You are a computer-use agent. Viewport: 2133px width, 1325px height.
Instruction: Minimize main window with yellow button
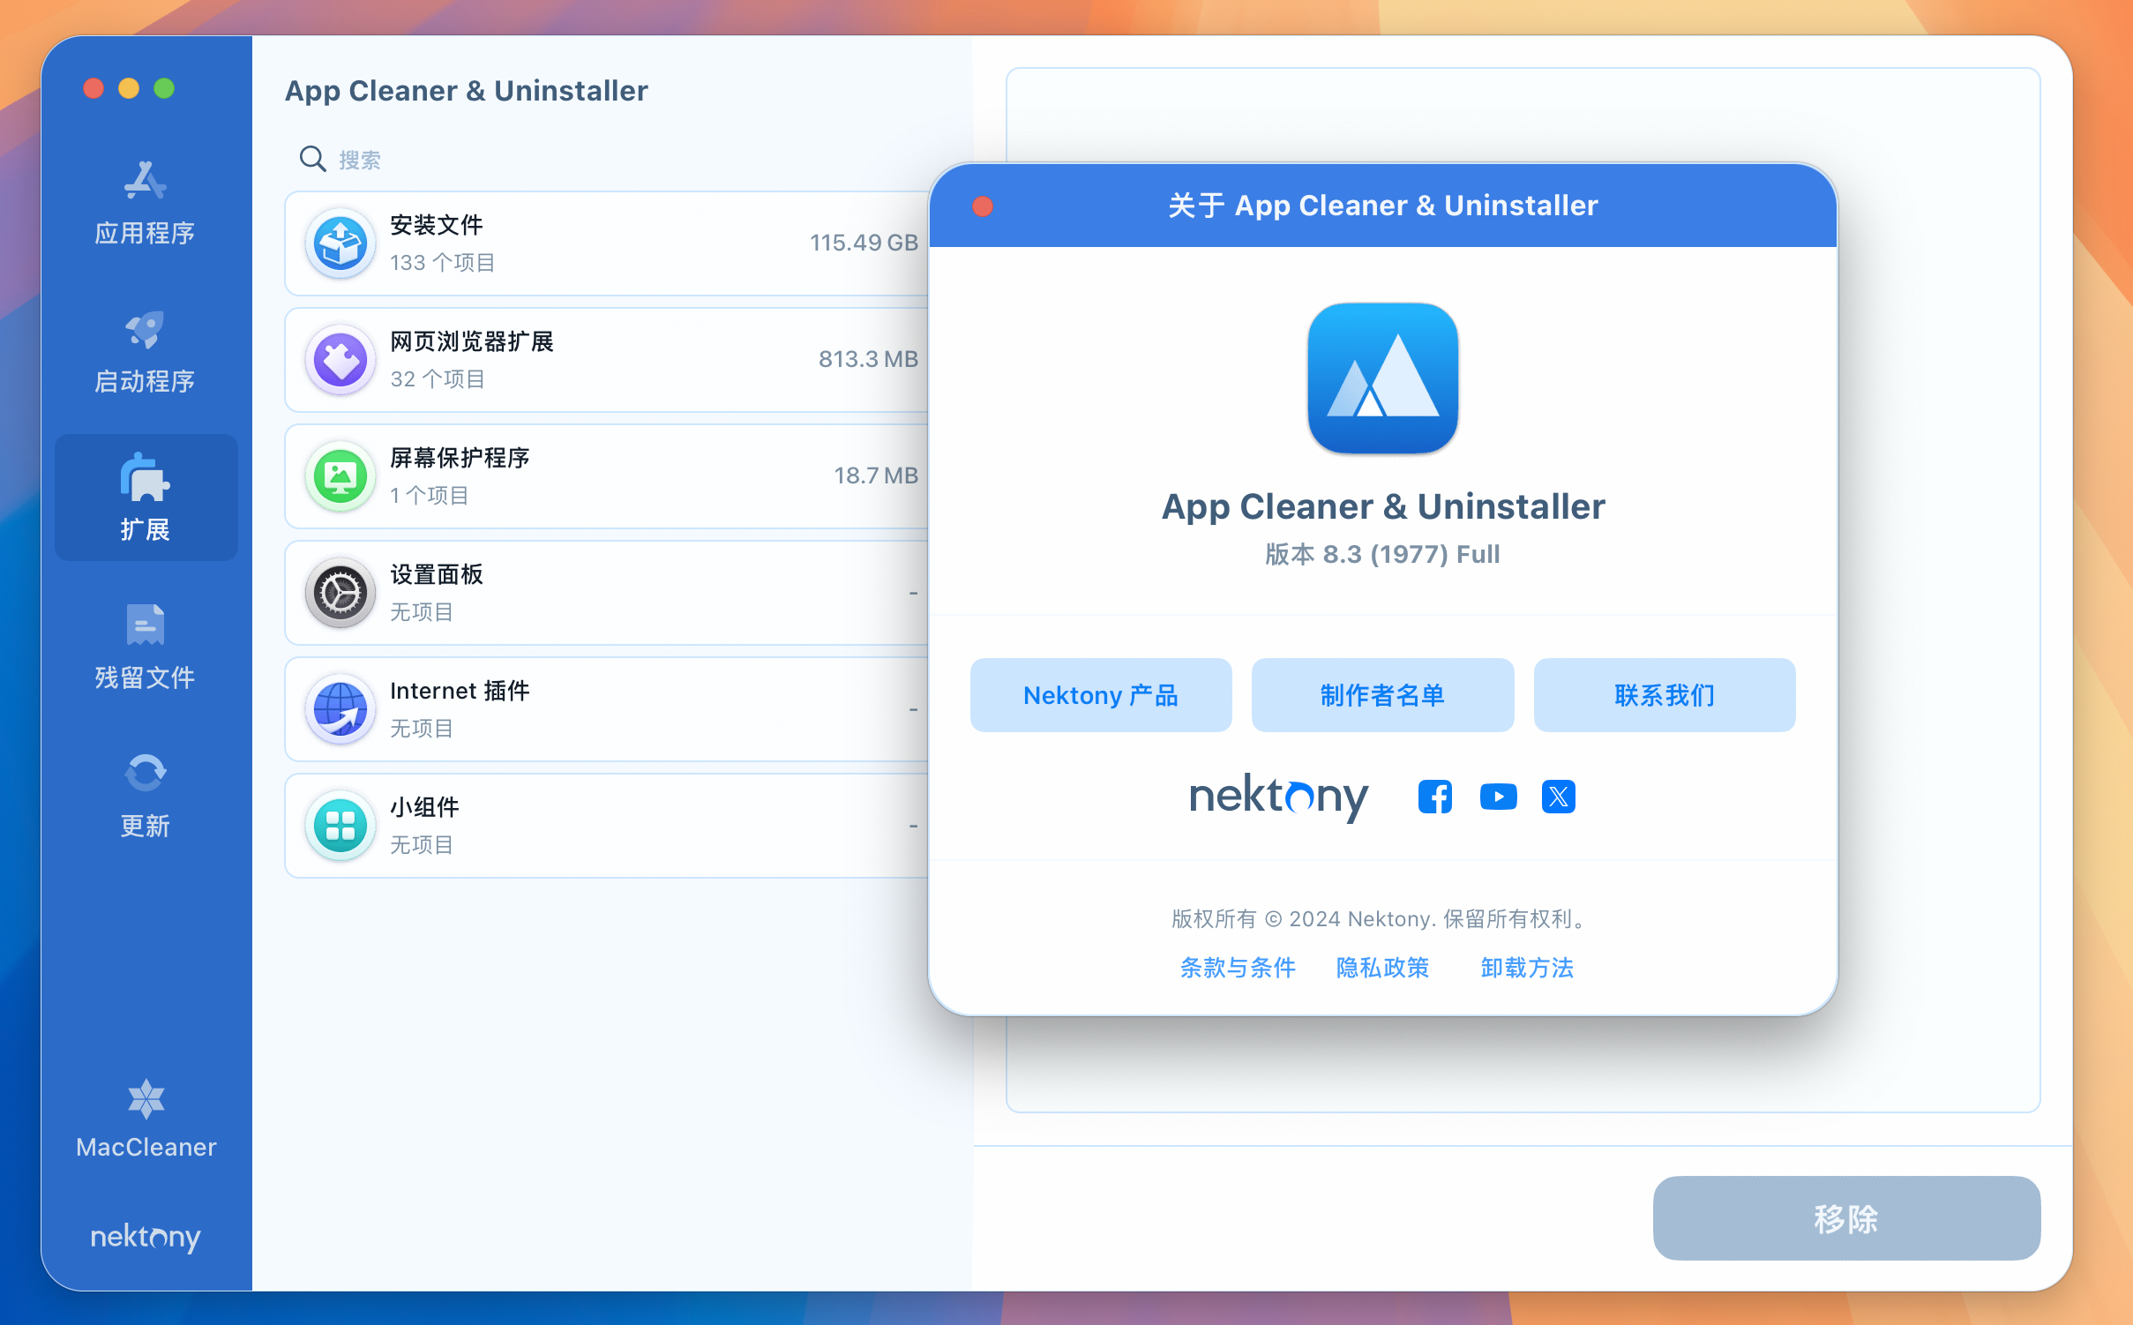[129, 88]
